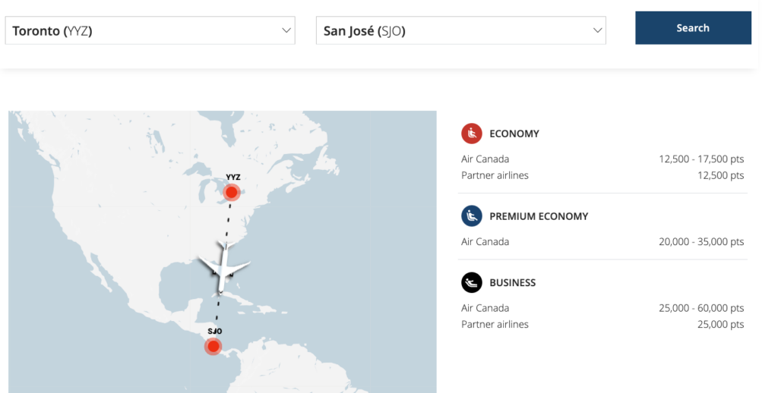Click Premium Economy 20,000 - 35,000 pts

tap(701, 242)
